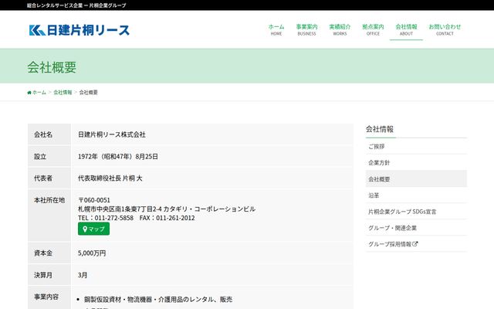Click the 代表者 row label

pyautogui.click(x=43, y=178)
